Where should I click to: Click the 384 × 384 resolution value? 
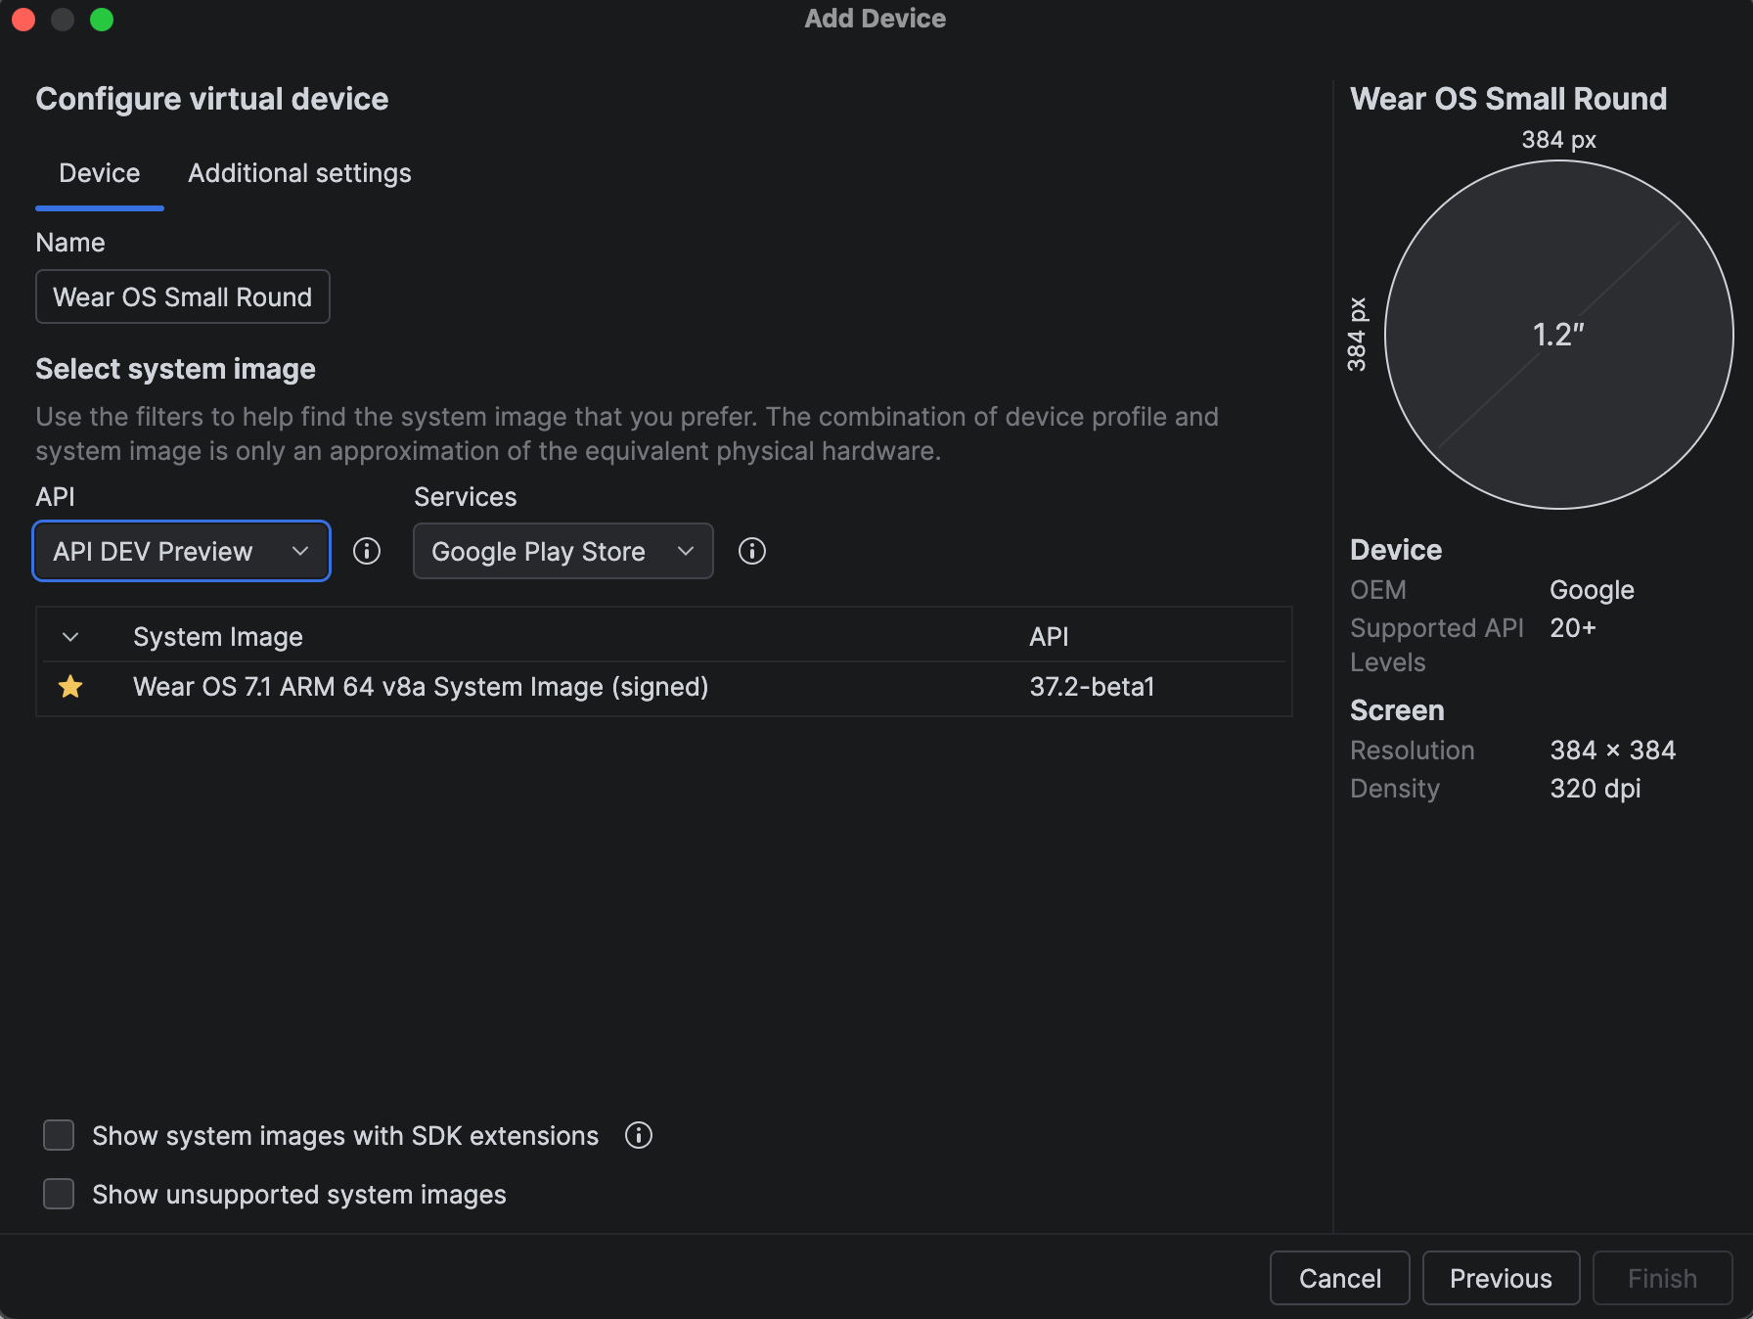click(x=1612, y=750)
